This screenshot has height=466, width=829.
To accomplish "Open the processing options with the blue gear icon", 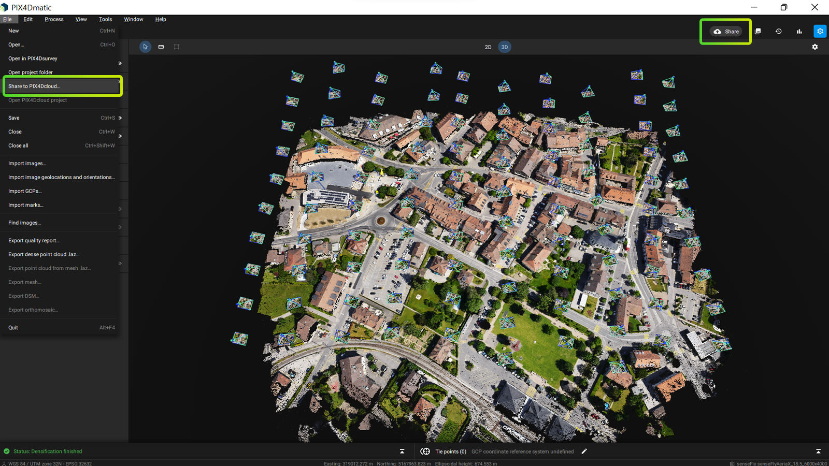I will click(820, 31).
